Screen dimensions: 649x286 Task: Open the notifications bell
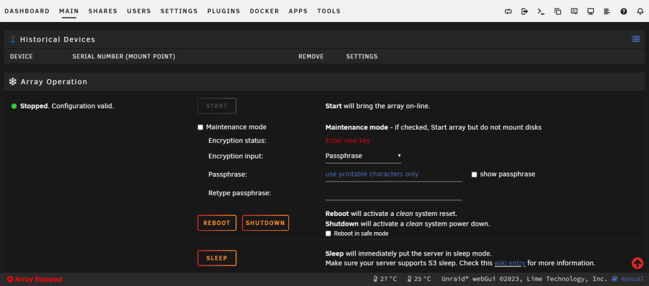[x=640, y=12]
